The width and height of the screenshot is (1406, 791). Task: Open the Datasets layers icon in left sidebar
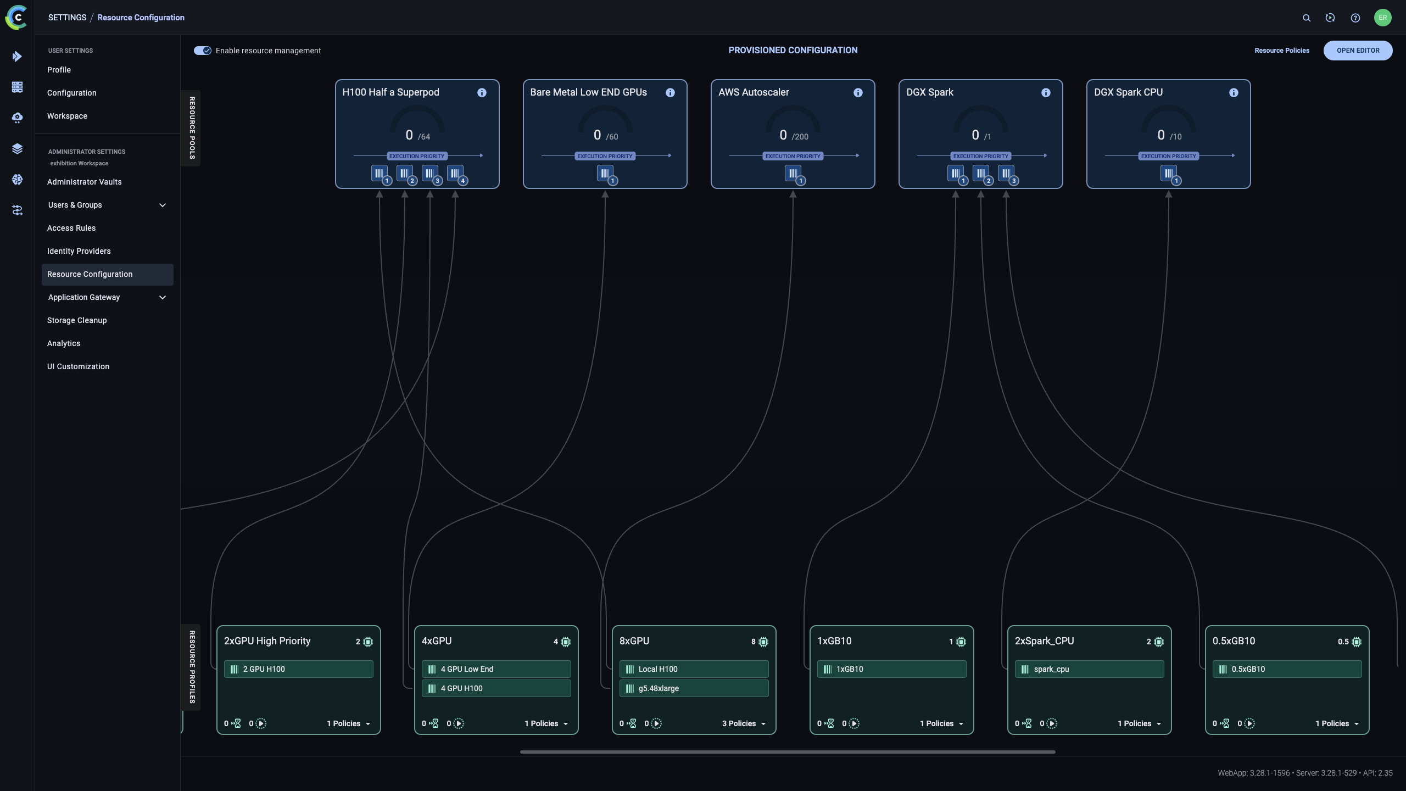point(17,149)
